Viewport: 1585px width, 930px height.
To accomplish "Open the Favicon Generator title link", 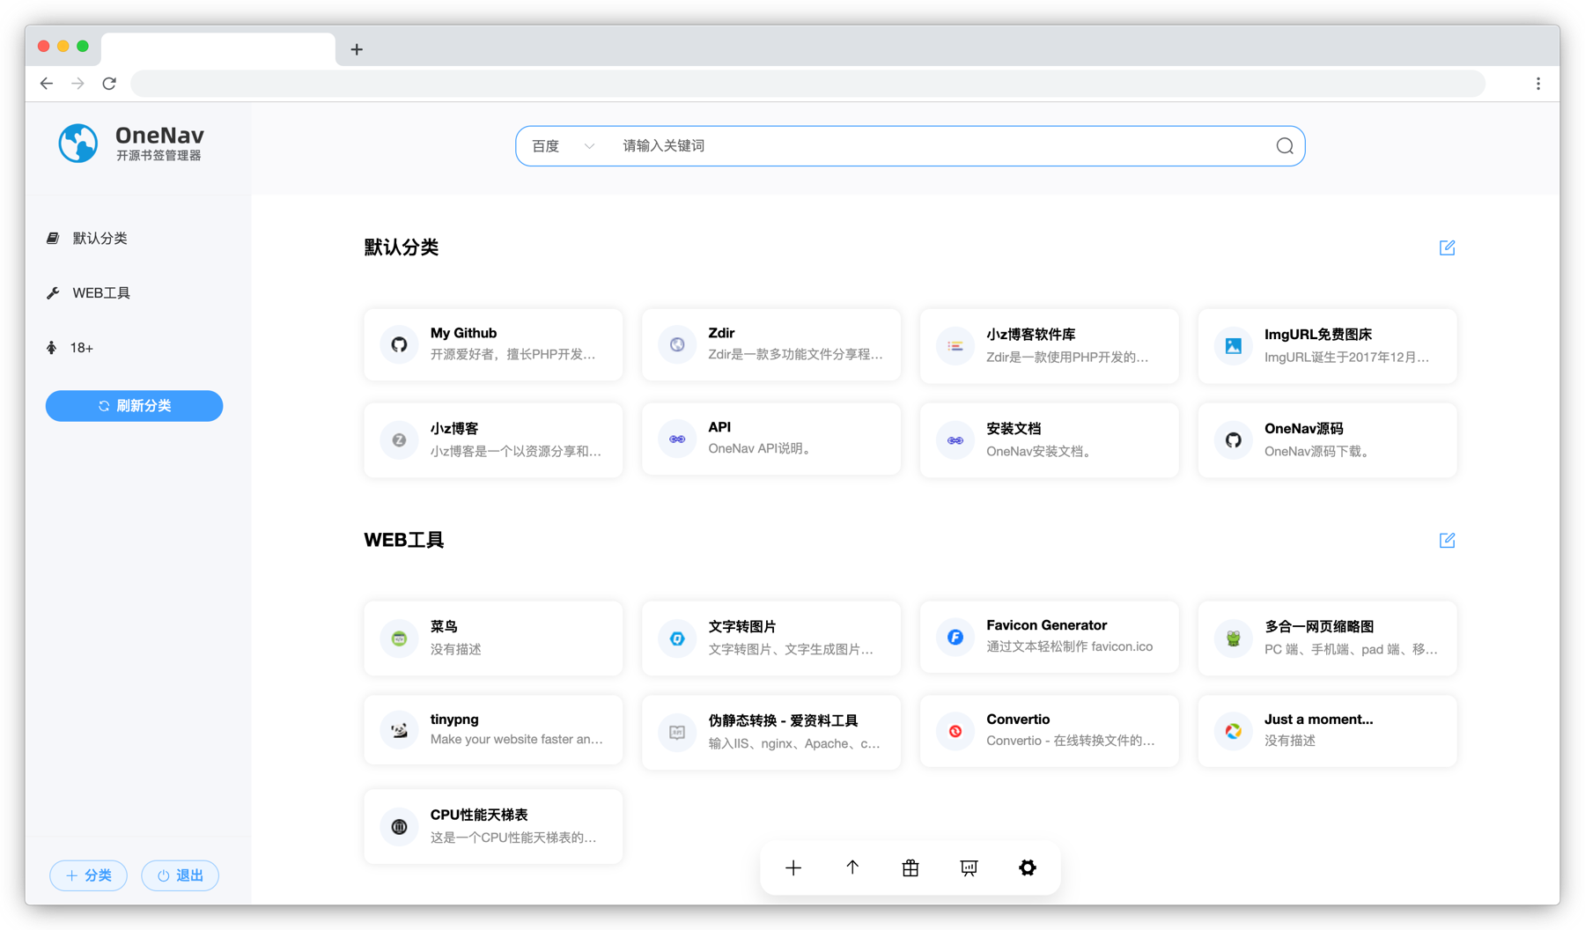I will tap(1046, 625).
